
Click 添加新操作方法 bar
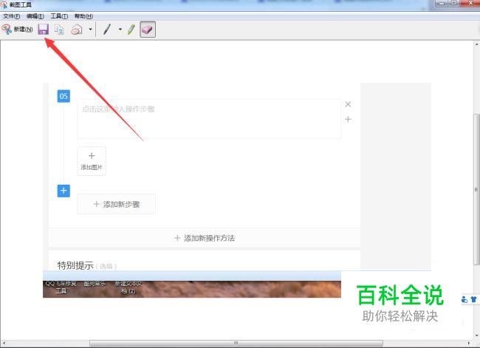coord(204,238)
